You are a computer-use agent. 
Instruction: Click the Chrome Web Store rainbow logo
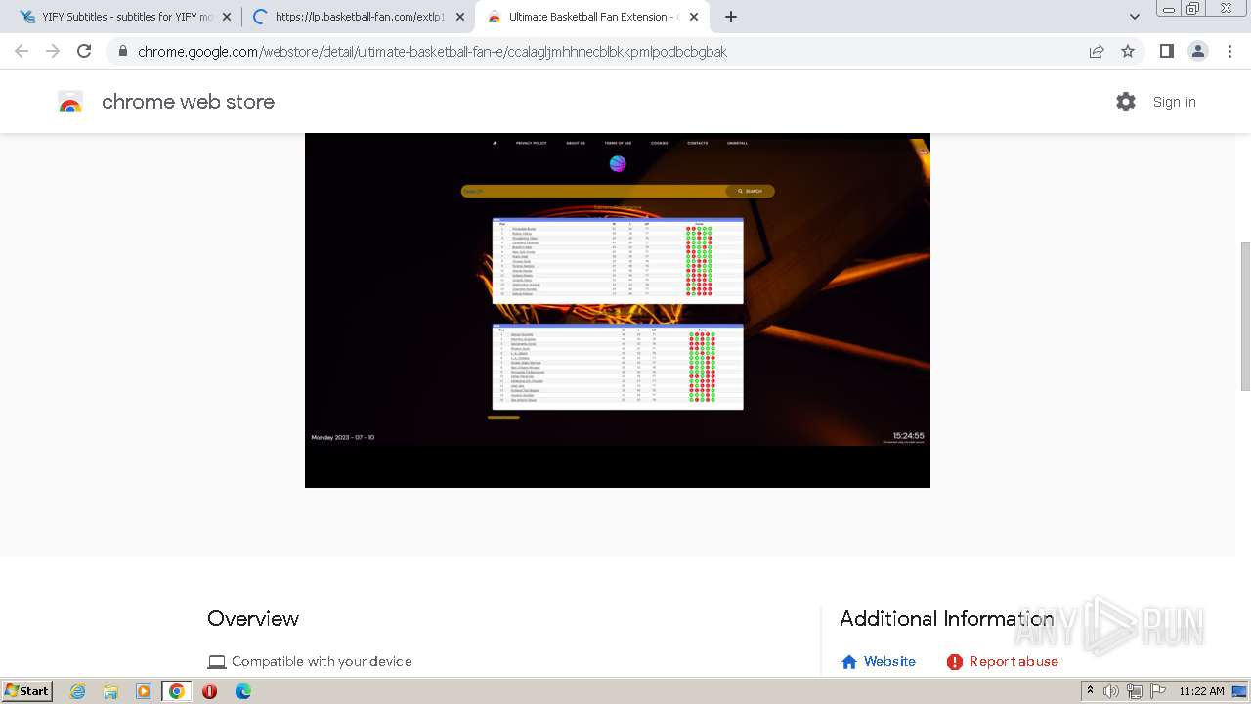(70, 102)
